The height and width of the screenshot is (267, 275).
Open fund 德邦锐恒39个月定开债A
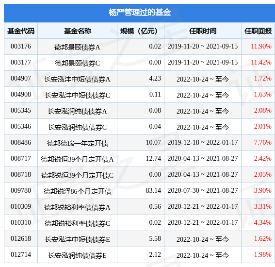pyautogui.click(x=77, y=159)
